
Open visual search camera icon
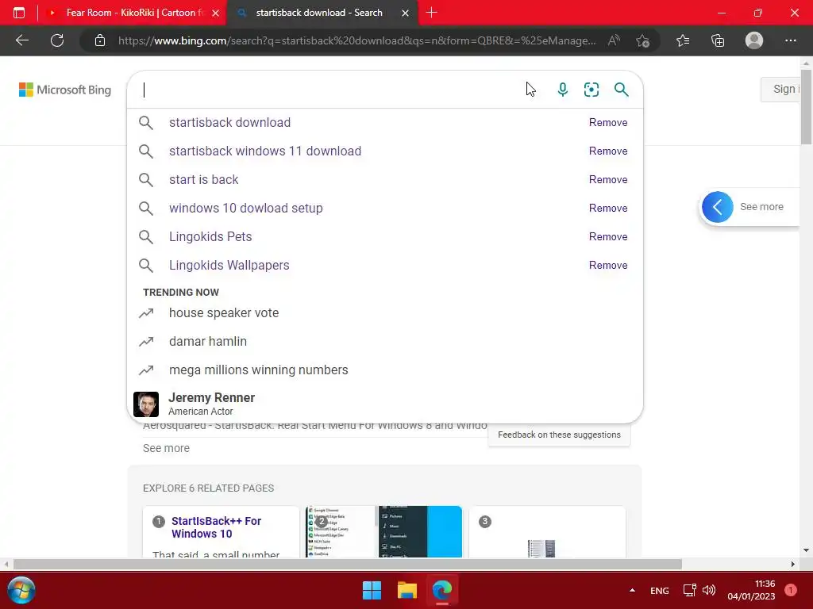[x=591, y=90]
